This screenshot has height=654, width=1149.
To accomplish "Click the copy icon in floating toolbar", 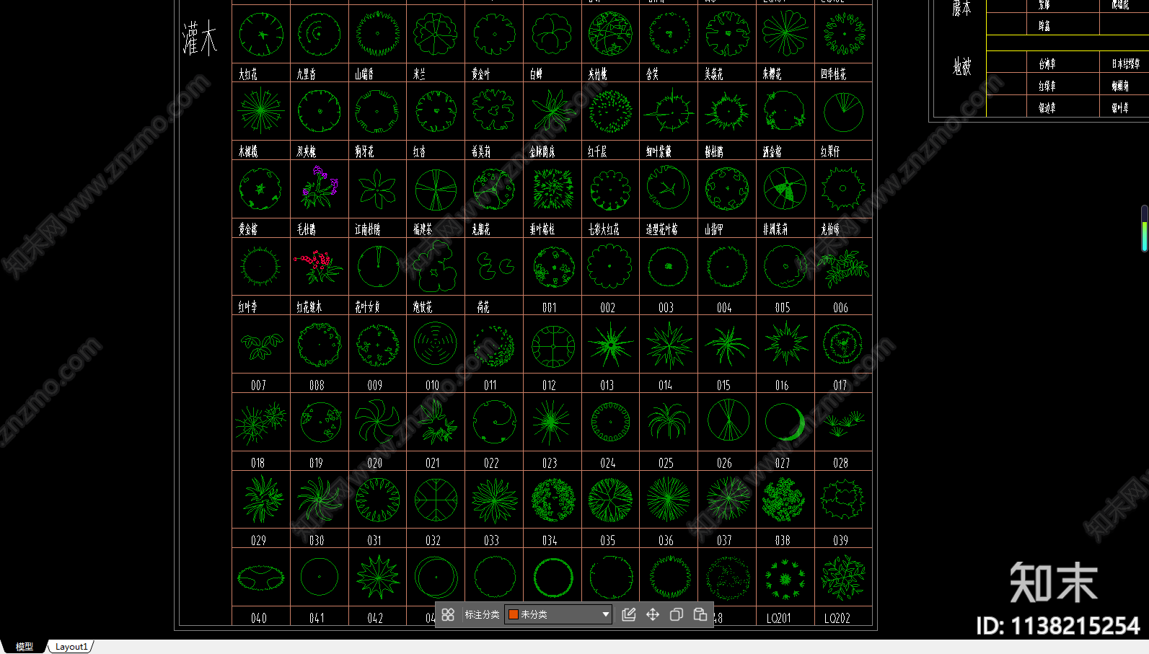I will pyautogui.click(x=677, y=614).
